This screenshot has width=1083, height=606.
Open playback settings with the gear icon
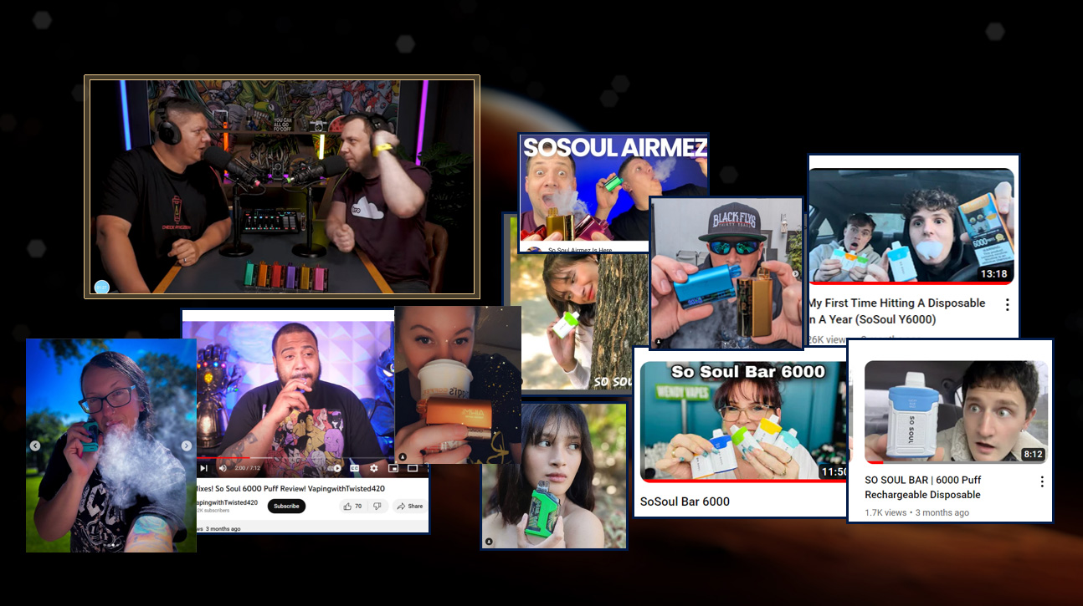pos(374,468)
